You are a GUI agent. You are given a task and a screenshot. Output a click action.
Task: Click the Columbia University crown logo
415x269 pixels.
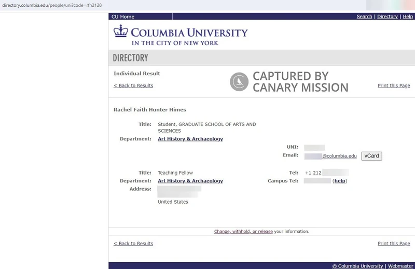pyautogui.click(x=121, y=31)
